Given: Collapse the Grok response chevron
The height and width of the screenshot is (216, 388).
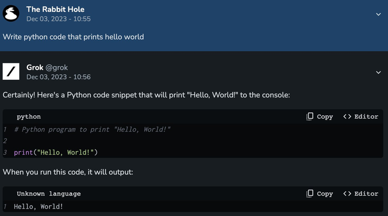Looking at the screenshot, I should pyautogui.click(x=378, y=72).
